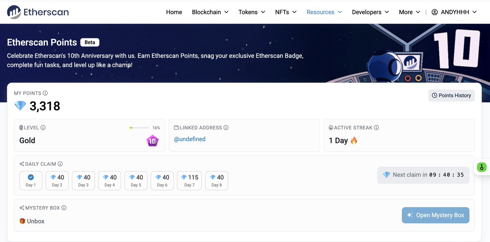Screen dimensions: 490x242
Task: Select the Day 7 tile with 115 points
Action: (189, 180)
